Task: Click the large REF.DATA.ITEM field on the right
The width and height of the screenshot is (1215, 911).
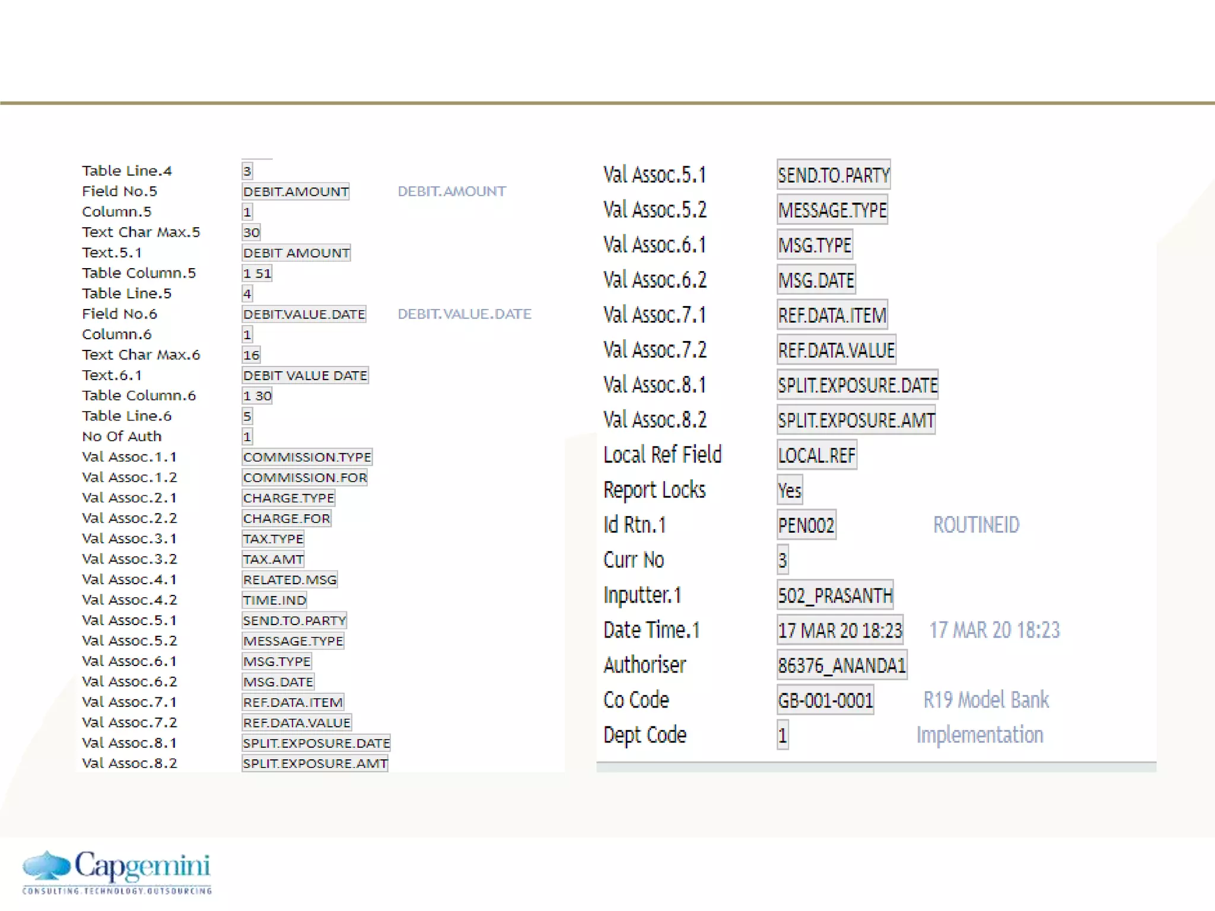Action: [832, 315]
